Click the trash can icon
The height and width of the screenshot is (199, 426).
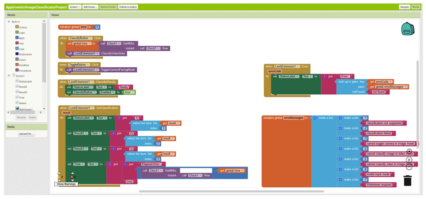[408, 181]
